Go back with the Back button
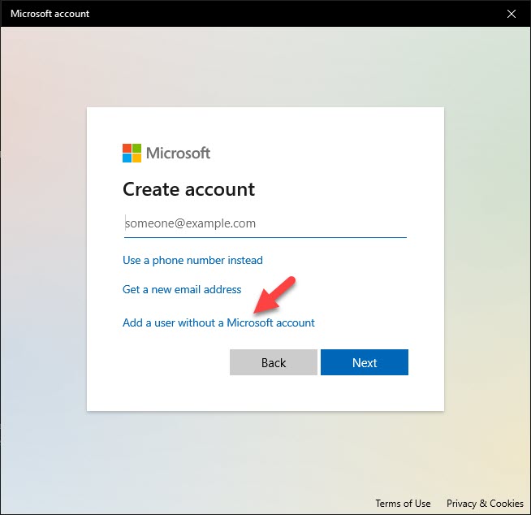531x515 pixels. point(274,362)
